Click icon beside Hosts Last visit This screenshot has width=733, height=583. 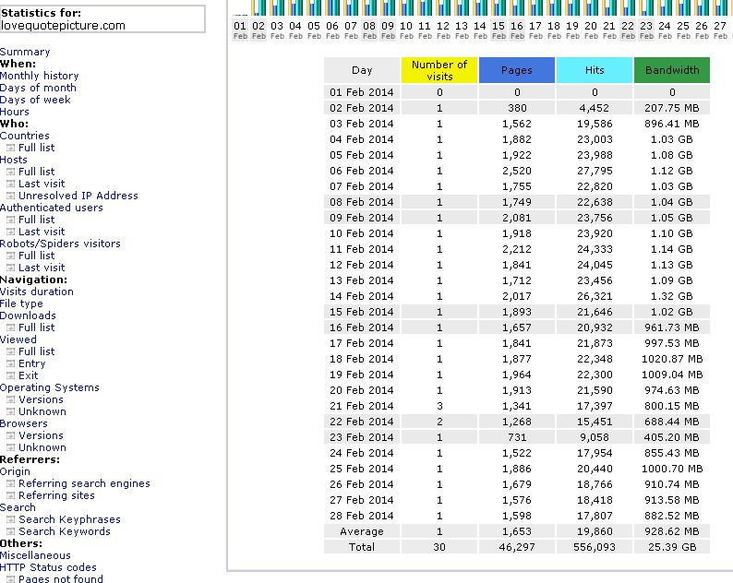tap(10, 184)
